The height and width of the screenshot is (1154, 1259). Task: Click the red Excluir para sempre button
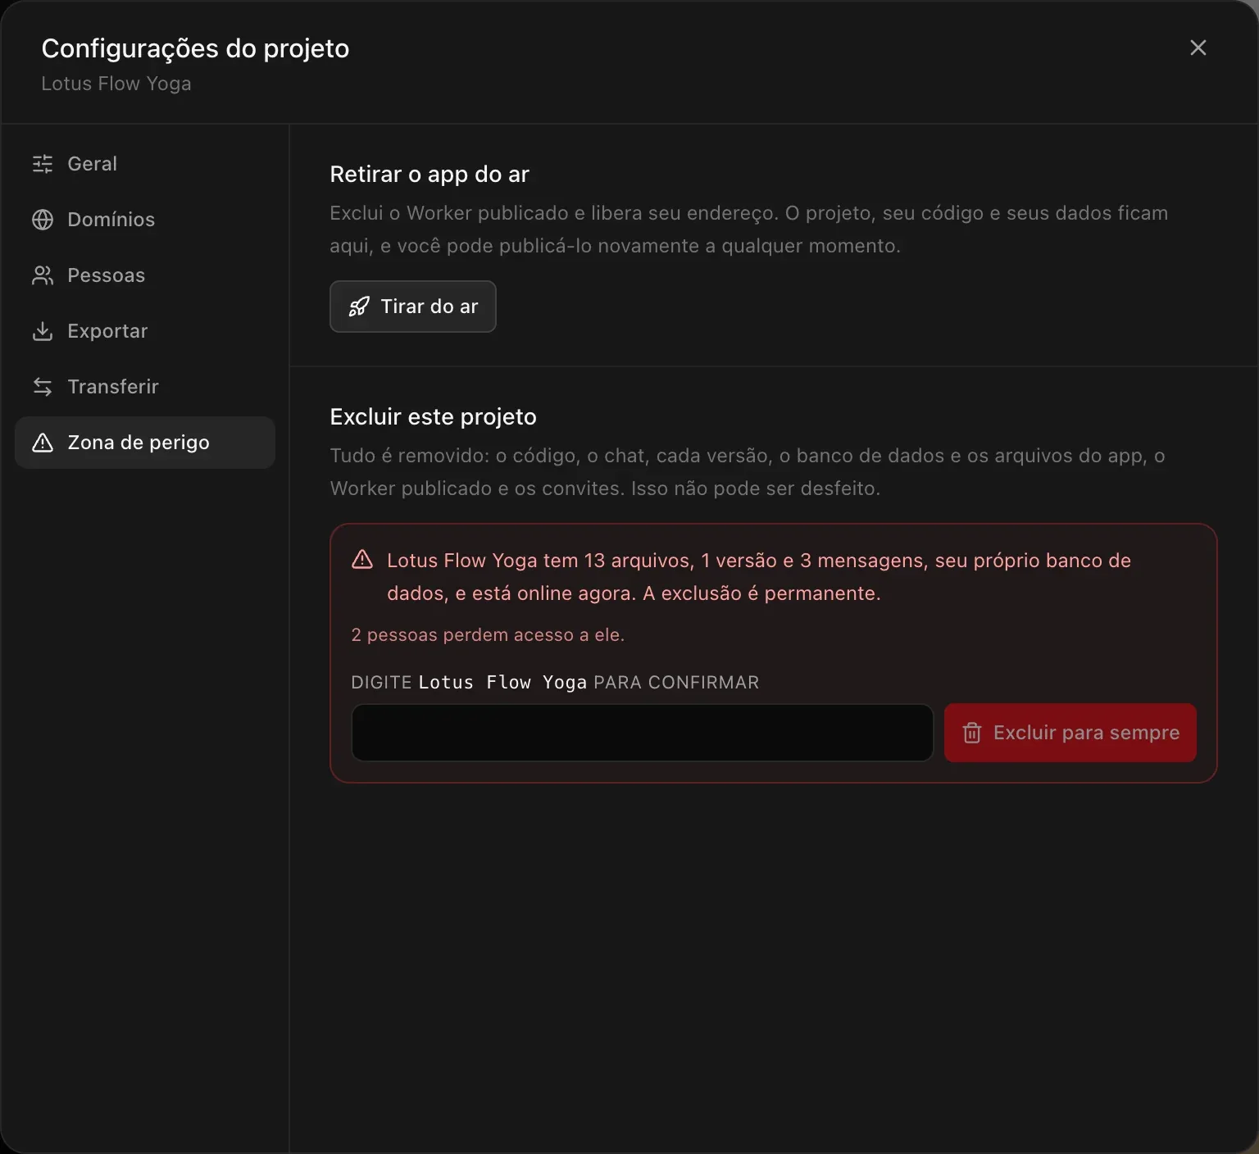tap(1070, 733)
